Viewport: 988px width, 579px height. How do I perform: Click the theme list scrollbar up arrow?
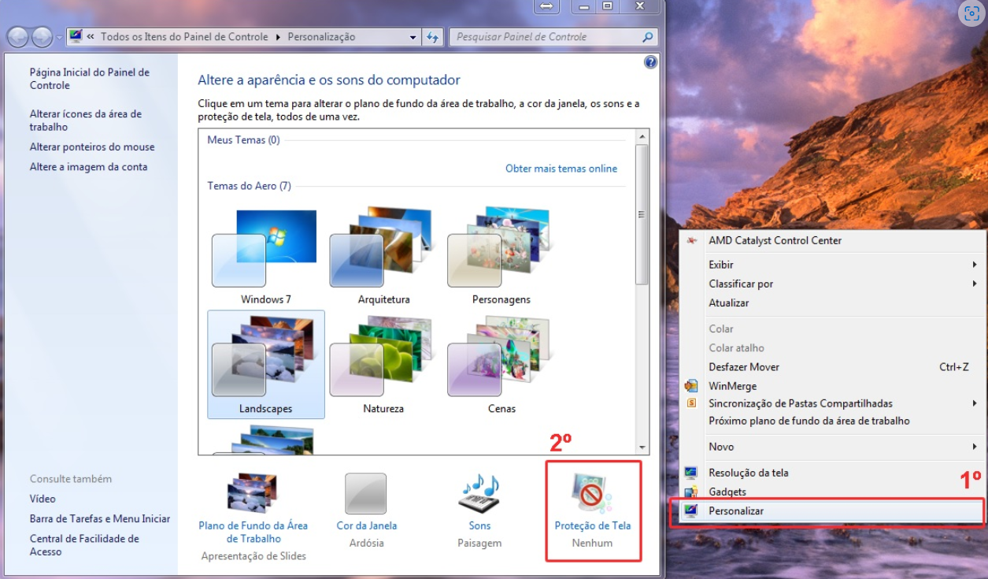[x=642, y=136]
